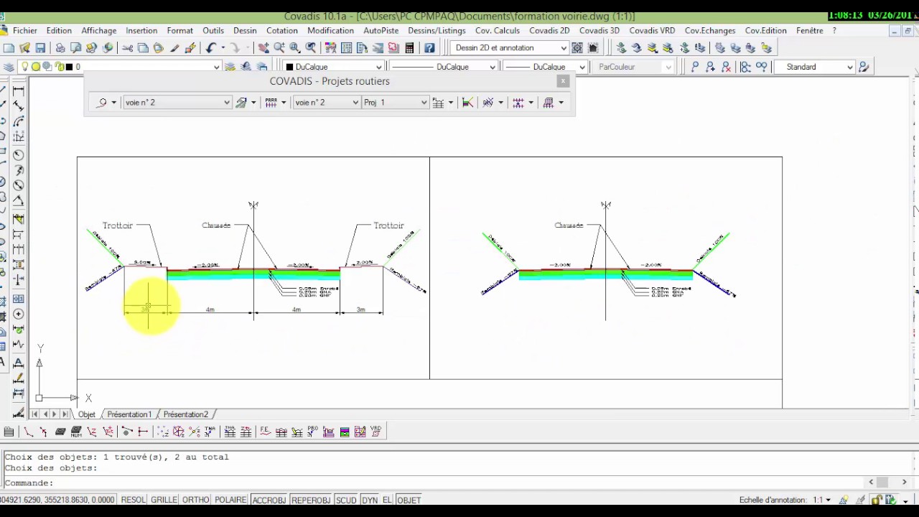
Task: Click the workspace settings gear icon
Action: click(x=577, y=48)
